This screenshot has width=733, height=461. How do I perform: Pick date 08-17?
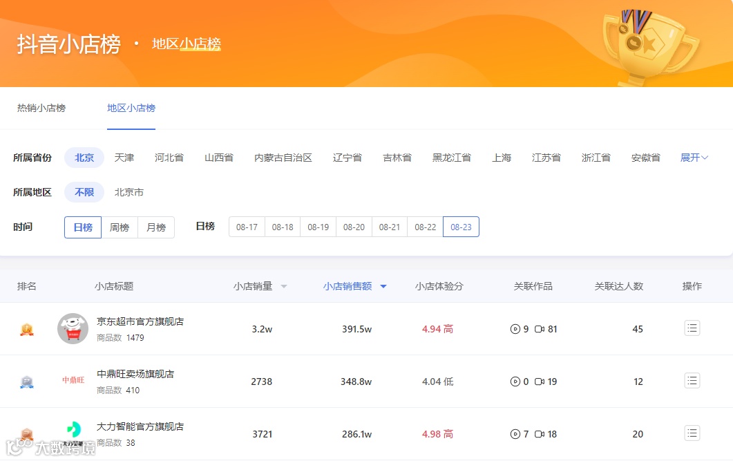pyautogui.click(x=247, y=227)
